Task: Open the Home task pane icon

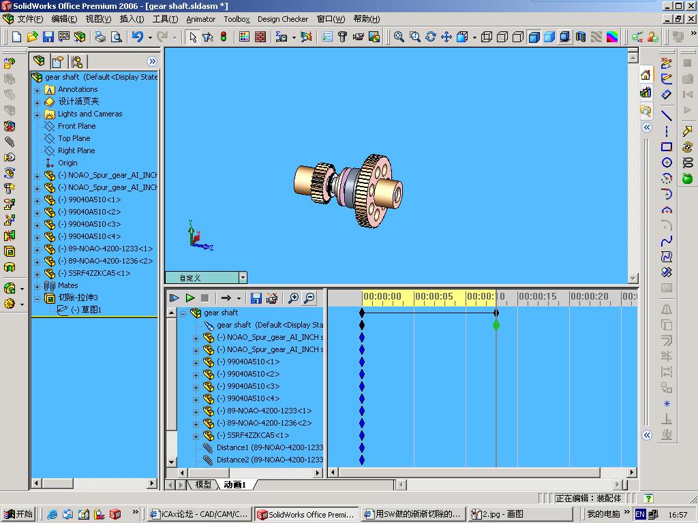Action: (646, 75)
